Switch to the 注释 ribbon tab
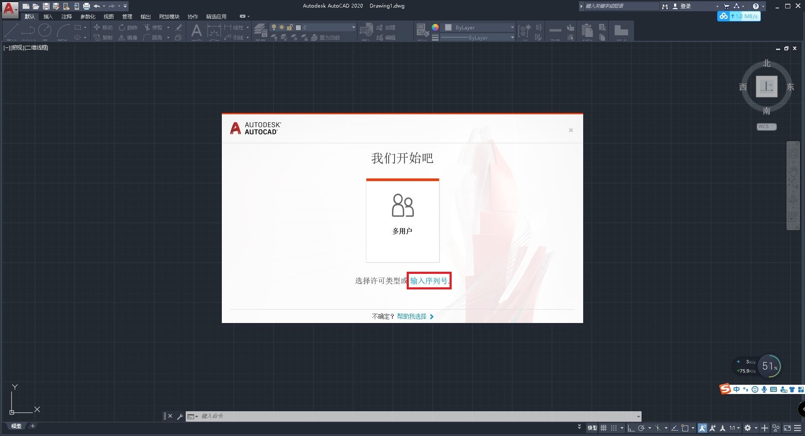The image size is (805, 436). tap(67, 17)
